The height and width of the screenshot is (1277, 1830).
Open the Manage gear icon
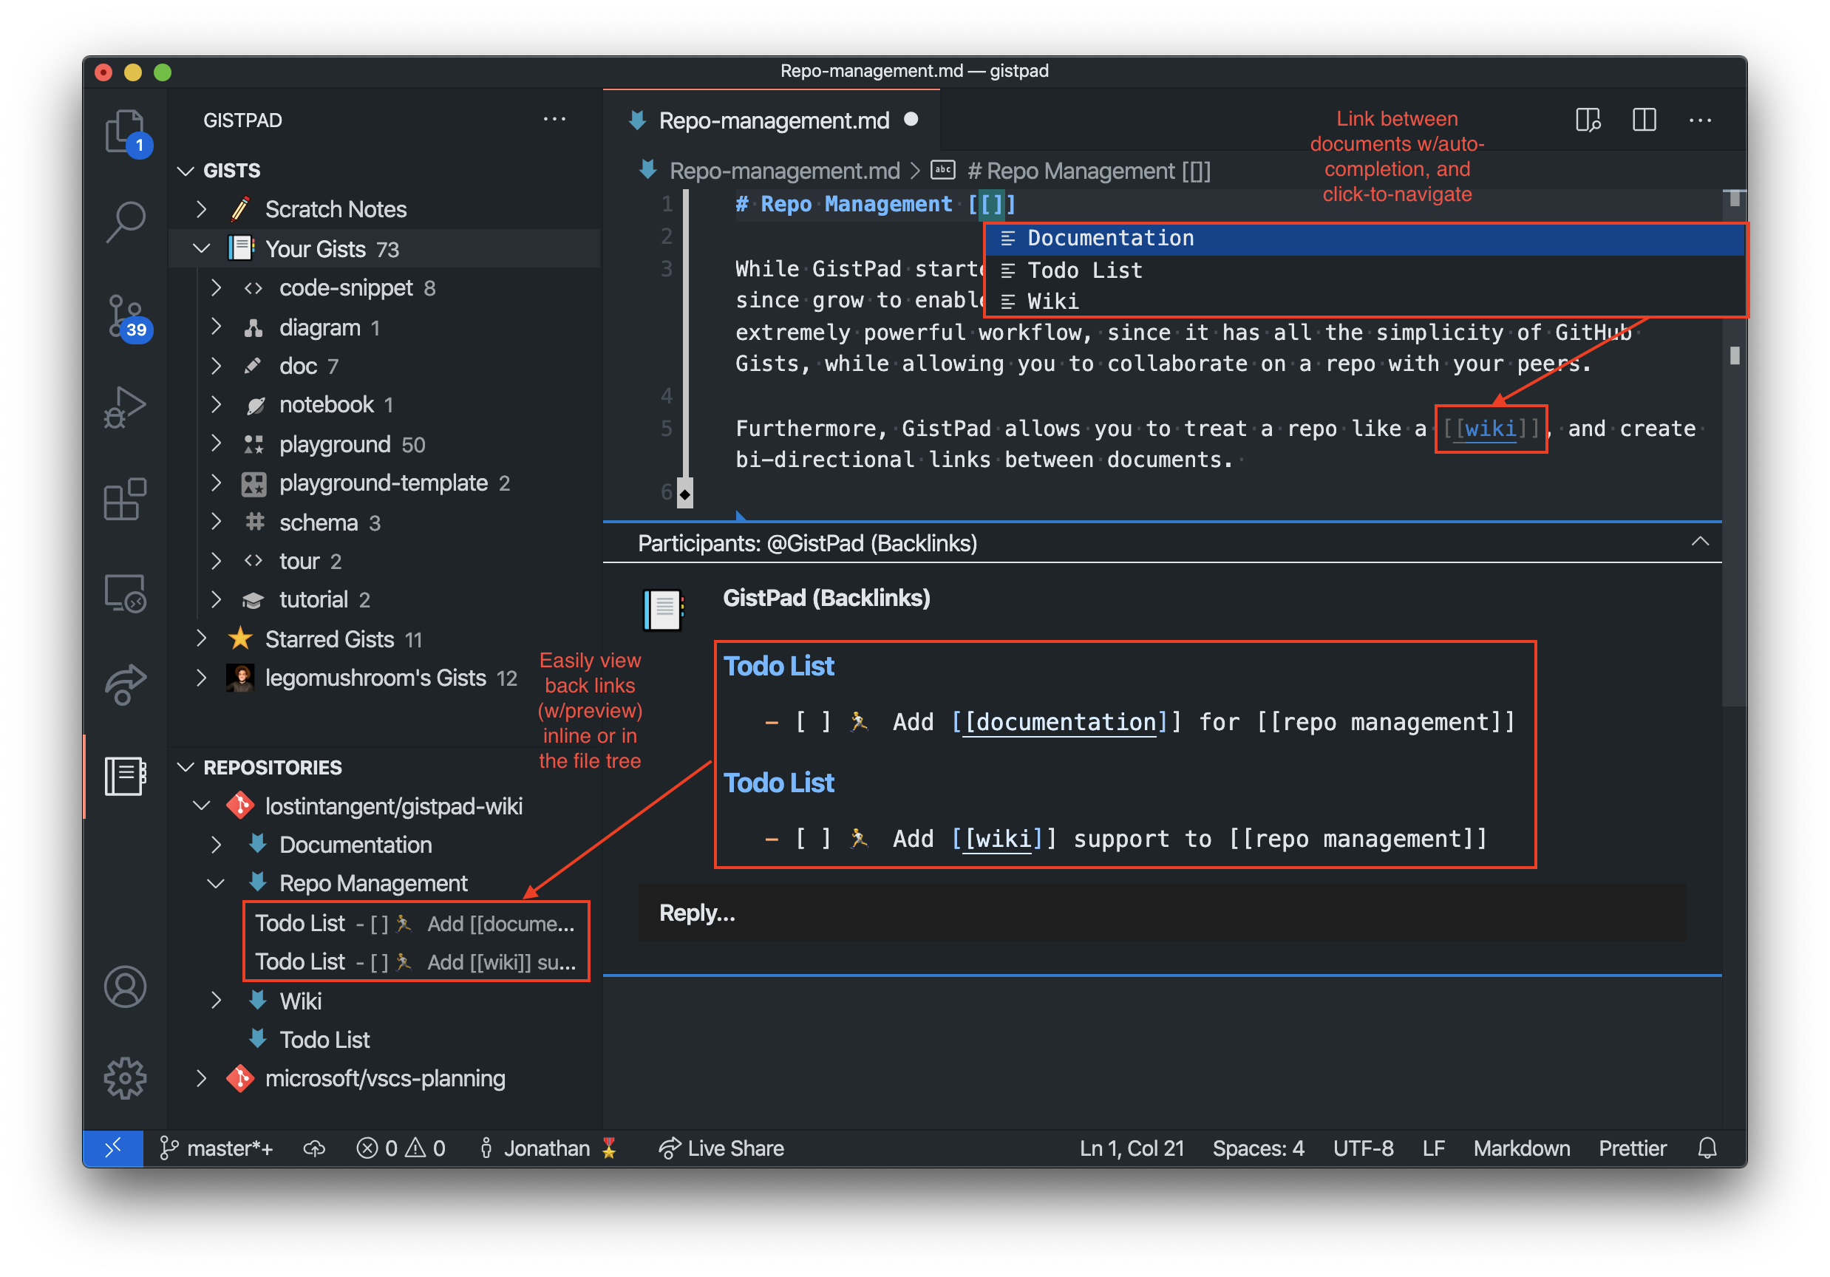point(125,1077)
